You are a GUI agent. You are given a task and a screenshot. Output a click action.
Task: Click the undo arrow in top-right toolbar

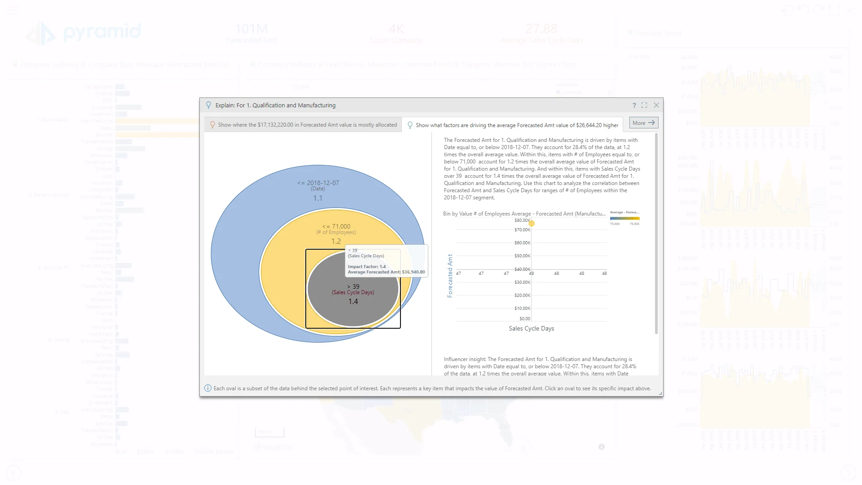pos(803,10)
